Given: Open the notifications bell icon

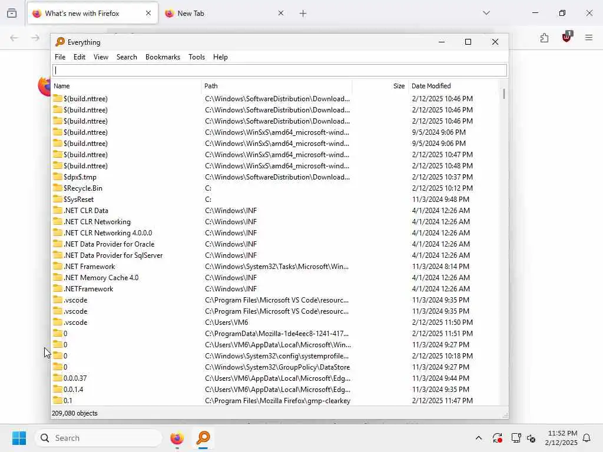Looking at the screenshot, I should [x=587, y=438].
